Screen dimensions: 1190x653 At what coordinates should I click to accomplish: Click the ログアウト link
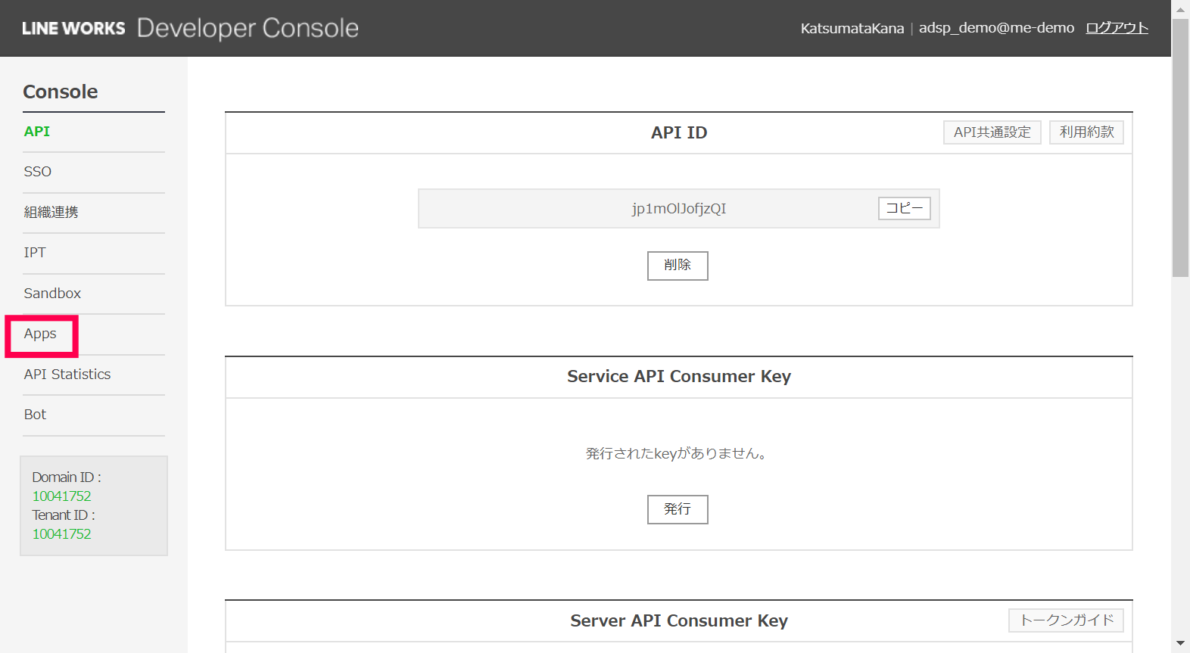[x=1117, y=28]
